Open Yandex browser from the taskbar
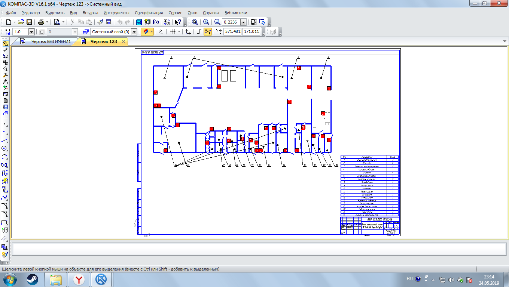Image resolution: width=509 pixels, height=287 pixels. 79,279
